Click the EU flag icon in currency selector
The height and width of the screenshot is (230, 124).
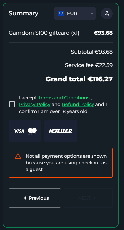coord(61,13)
